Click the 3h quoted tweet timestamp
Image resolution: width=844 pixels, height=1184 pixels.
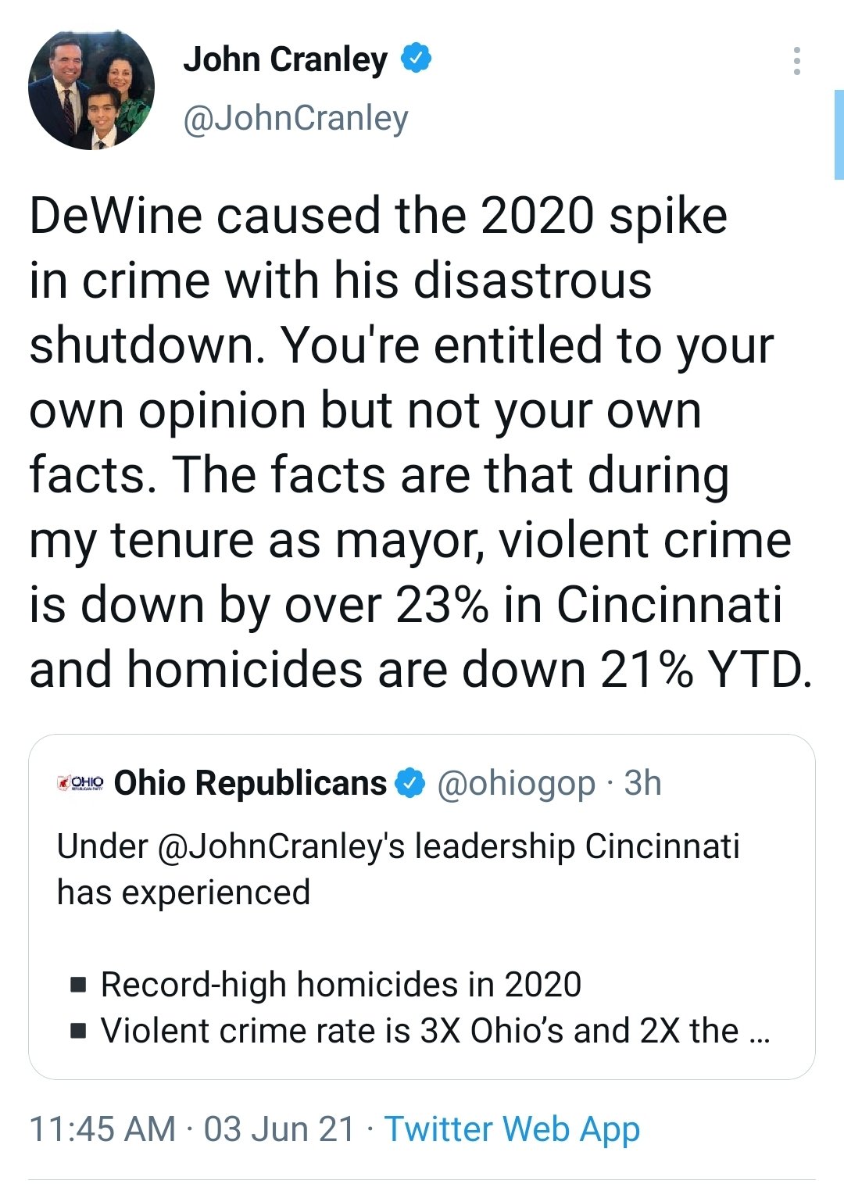point(642,783)
